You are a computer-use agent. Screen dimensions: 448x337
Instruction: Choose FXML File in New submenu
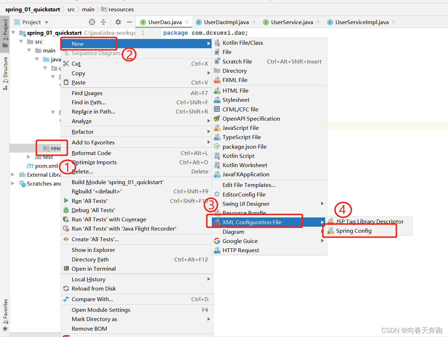point(269,80)
